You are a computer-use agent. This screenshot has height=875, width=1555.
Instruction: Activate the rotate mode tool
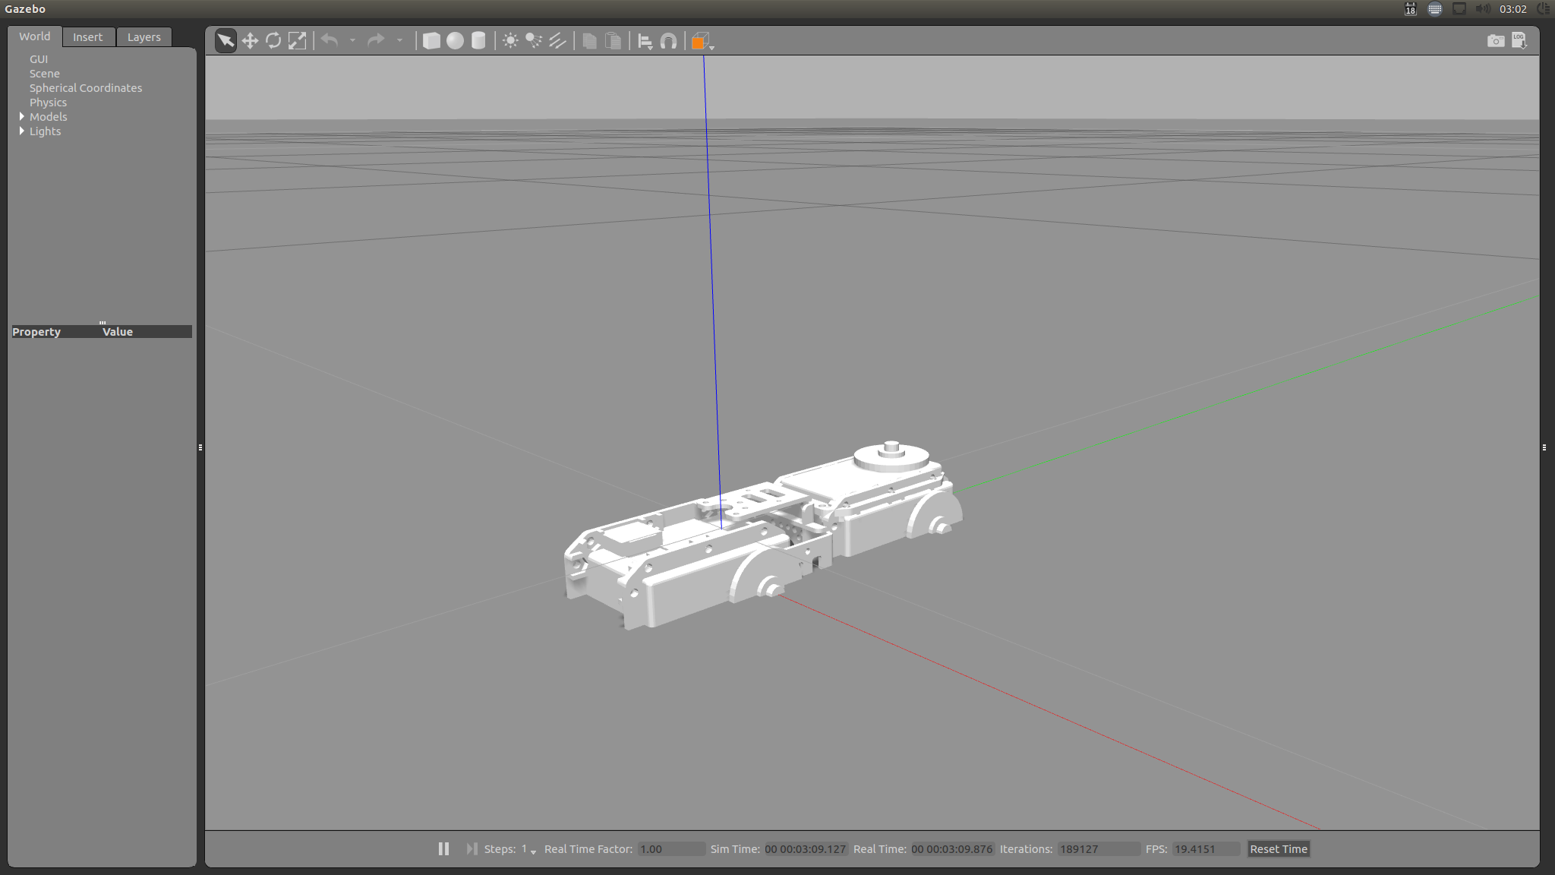pos(273,40)
